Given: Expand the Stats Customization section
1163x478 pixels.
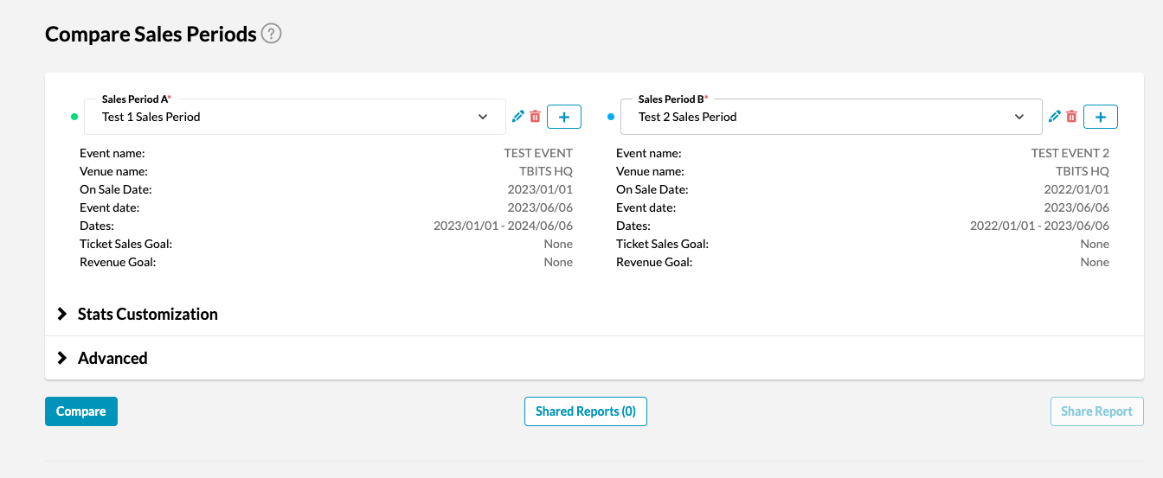Looking at the screenshot, I should tap(147, 314).
